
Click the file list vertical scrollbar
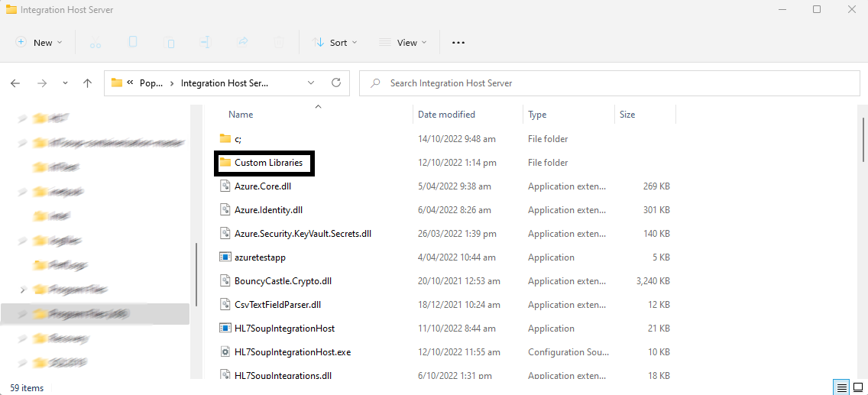pyautogui.click(x=864, y=140)
